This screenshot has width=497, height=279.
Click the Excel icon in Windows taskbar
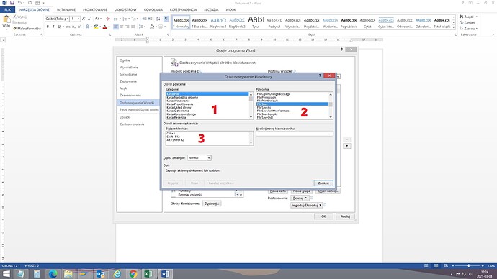[148, 274]
